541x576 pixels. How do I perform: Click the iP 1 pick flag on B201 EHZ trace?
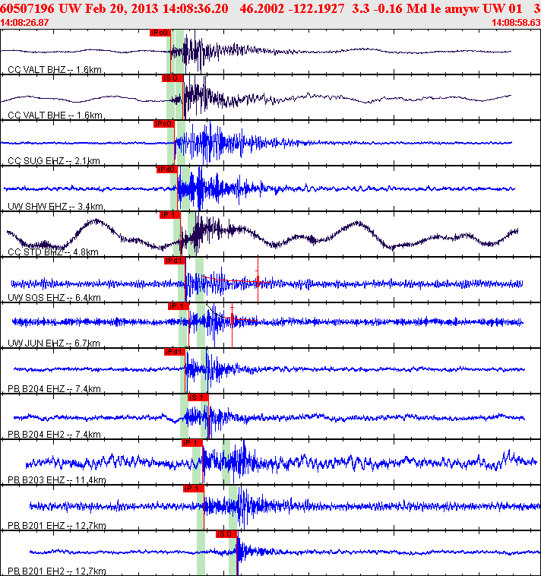click(194, 488)
